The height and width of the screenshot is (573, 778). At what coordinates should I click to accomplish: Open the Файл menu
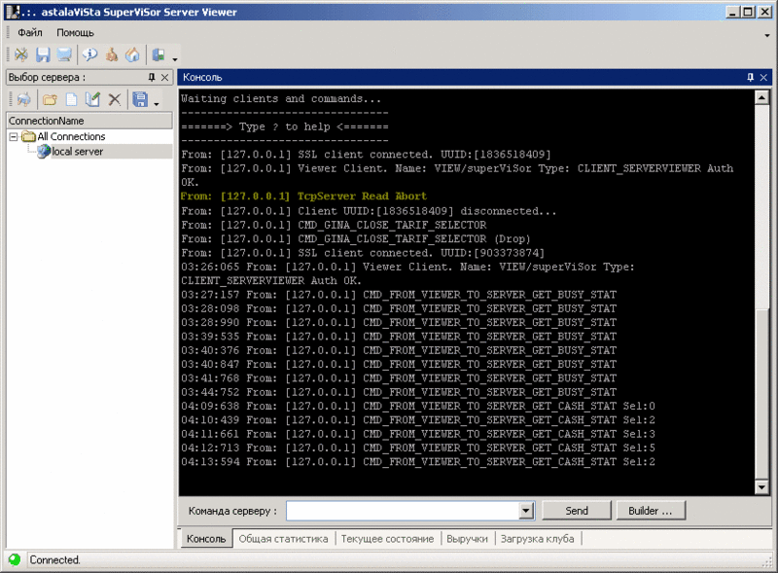[30, 33]
